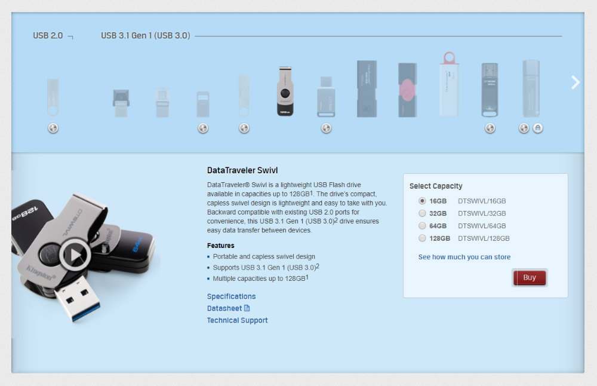Open the Specifications link
The width and height of the screenshot is (597, 386).
click(231, 296)
